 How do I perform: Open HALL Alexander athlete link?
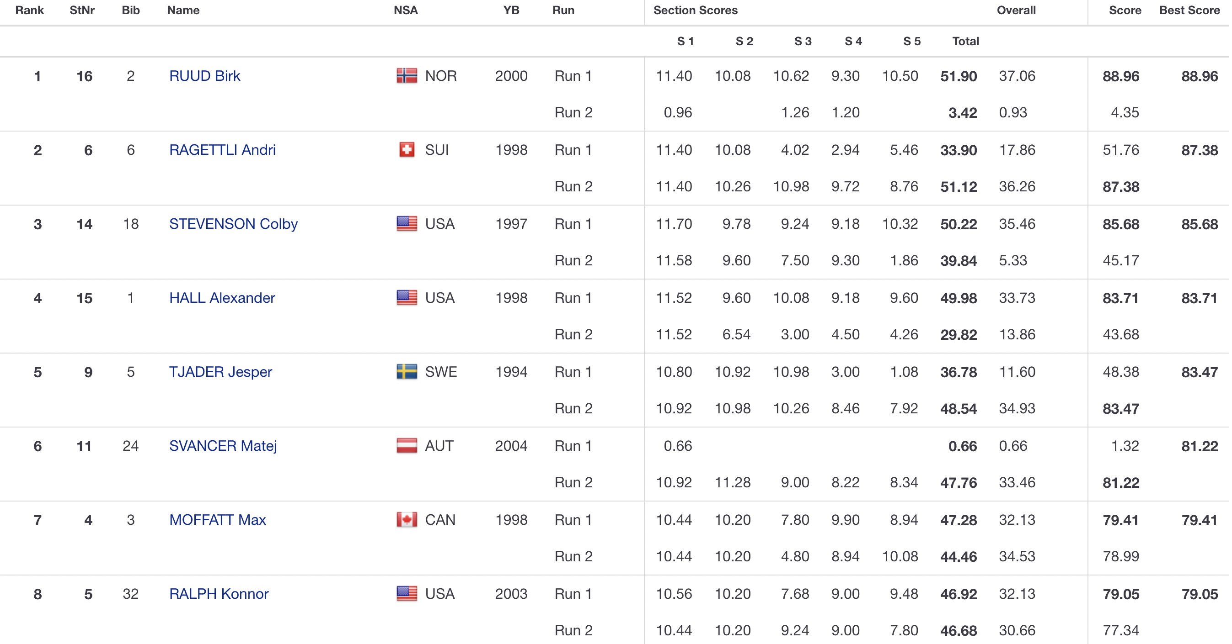(x=222, y=298)
